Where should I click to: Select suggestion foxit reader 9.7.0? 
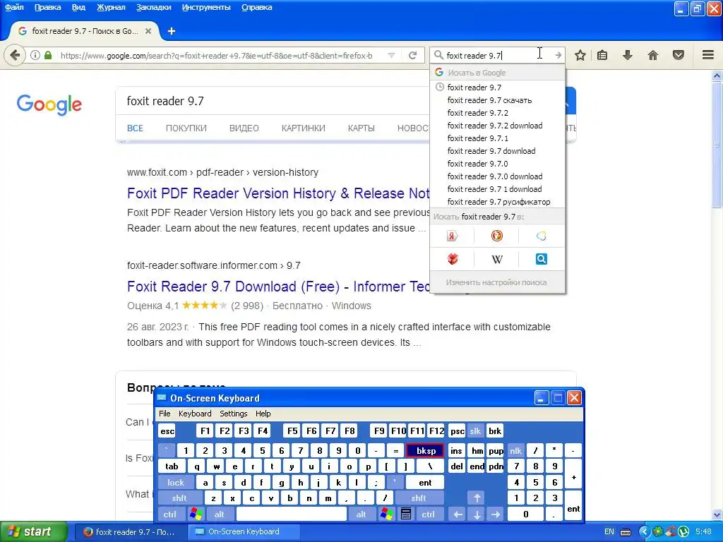click(x=497, y=164)
